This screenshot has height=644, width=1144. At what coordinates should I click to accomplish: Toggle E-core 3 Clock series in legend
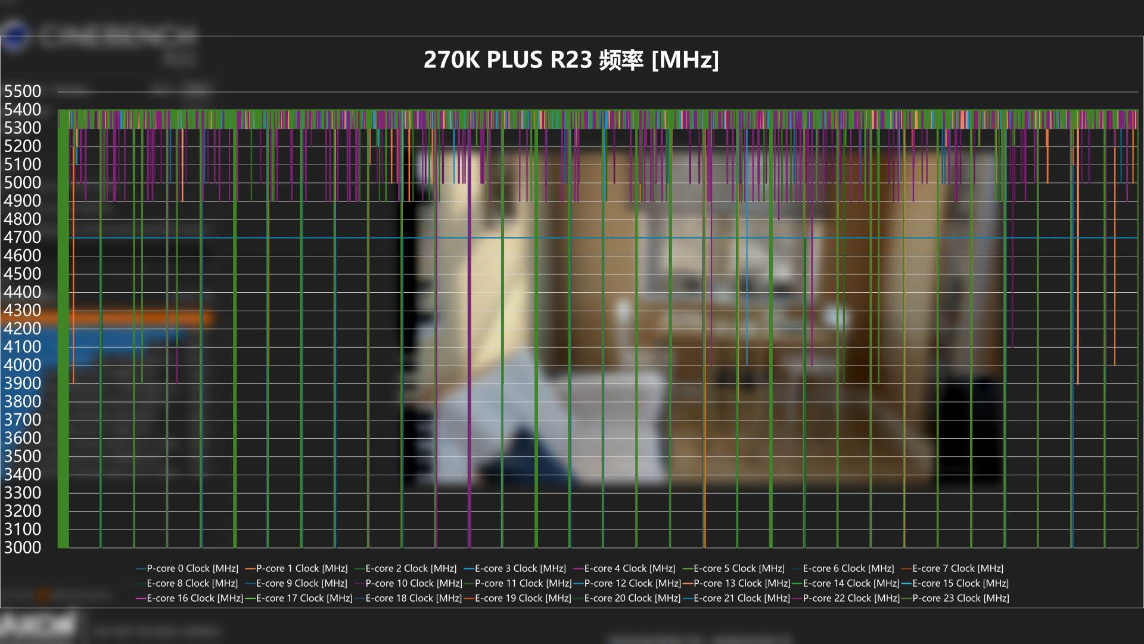click(x=520, y=568)
